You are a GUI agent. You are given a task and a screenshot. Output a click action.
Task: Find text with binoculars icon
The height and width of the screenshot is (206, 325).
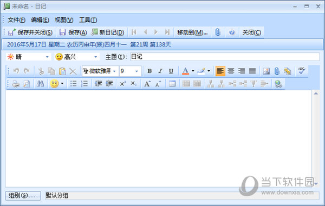[41, 84]
